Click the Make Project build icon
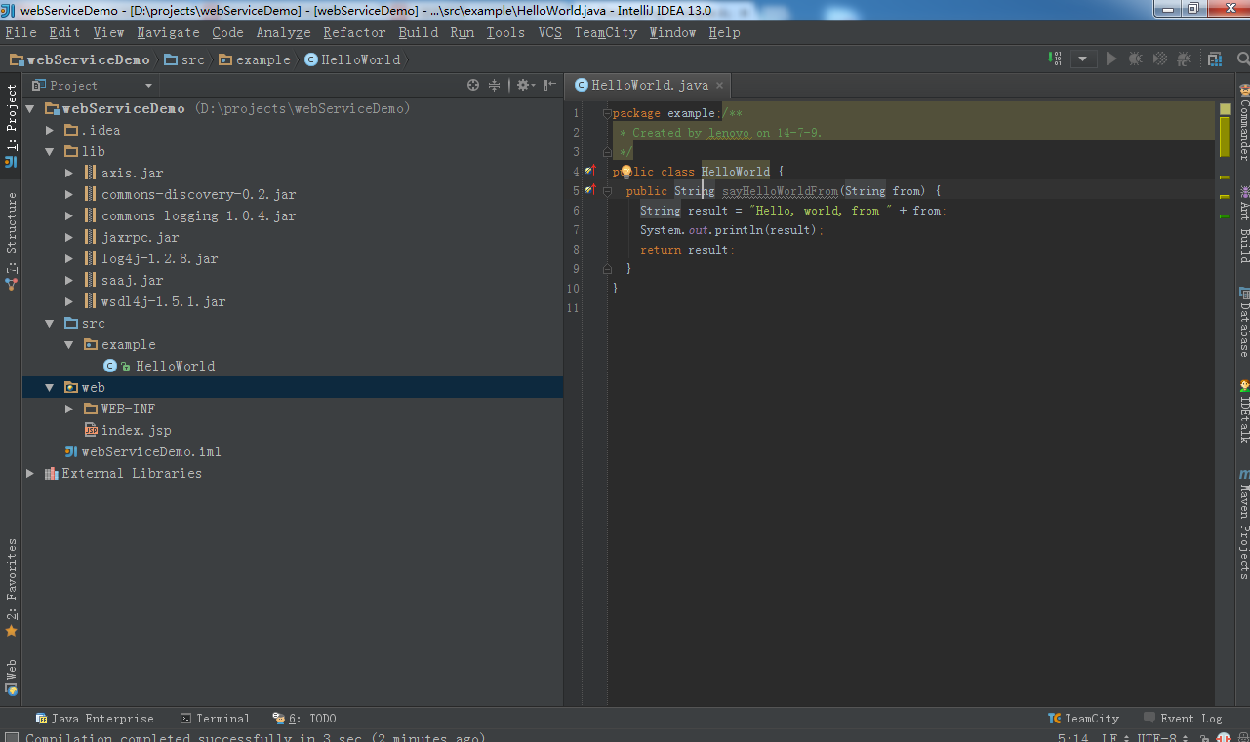Screen dimensions: 1250x742 (x=1055, y=59)
